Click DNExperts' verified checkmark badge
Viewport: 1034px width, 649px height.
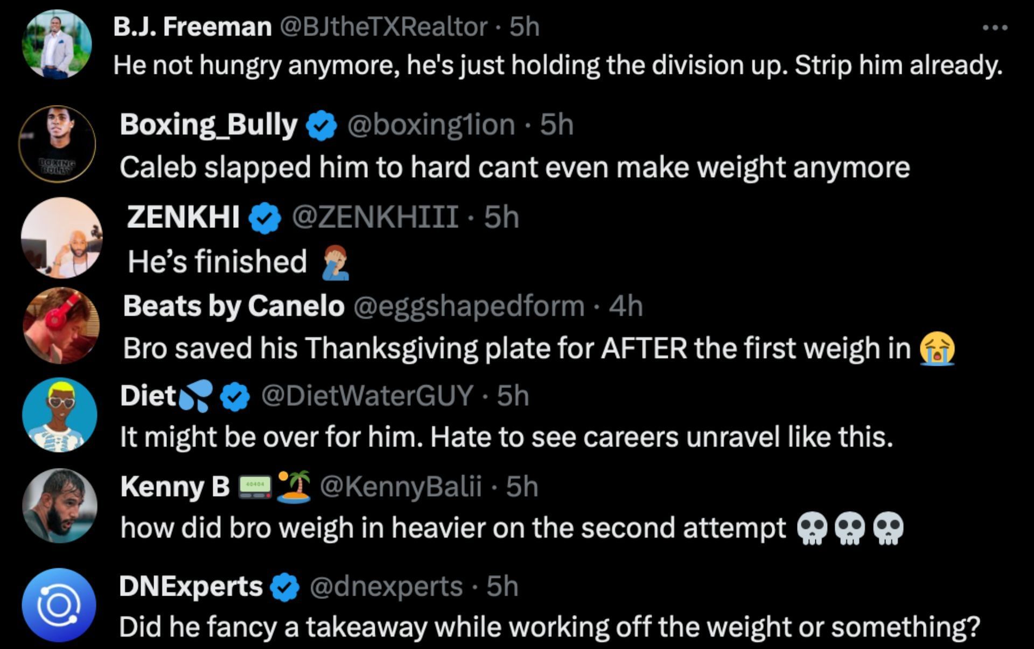284,587
